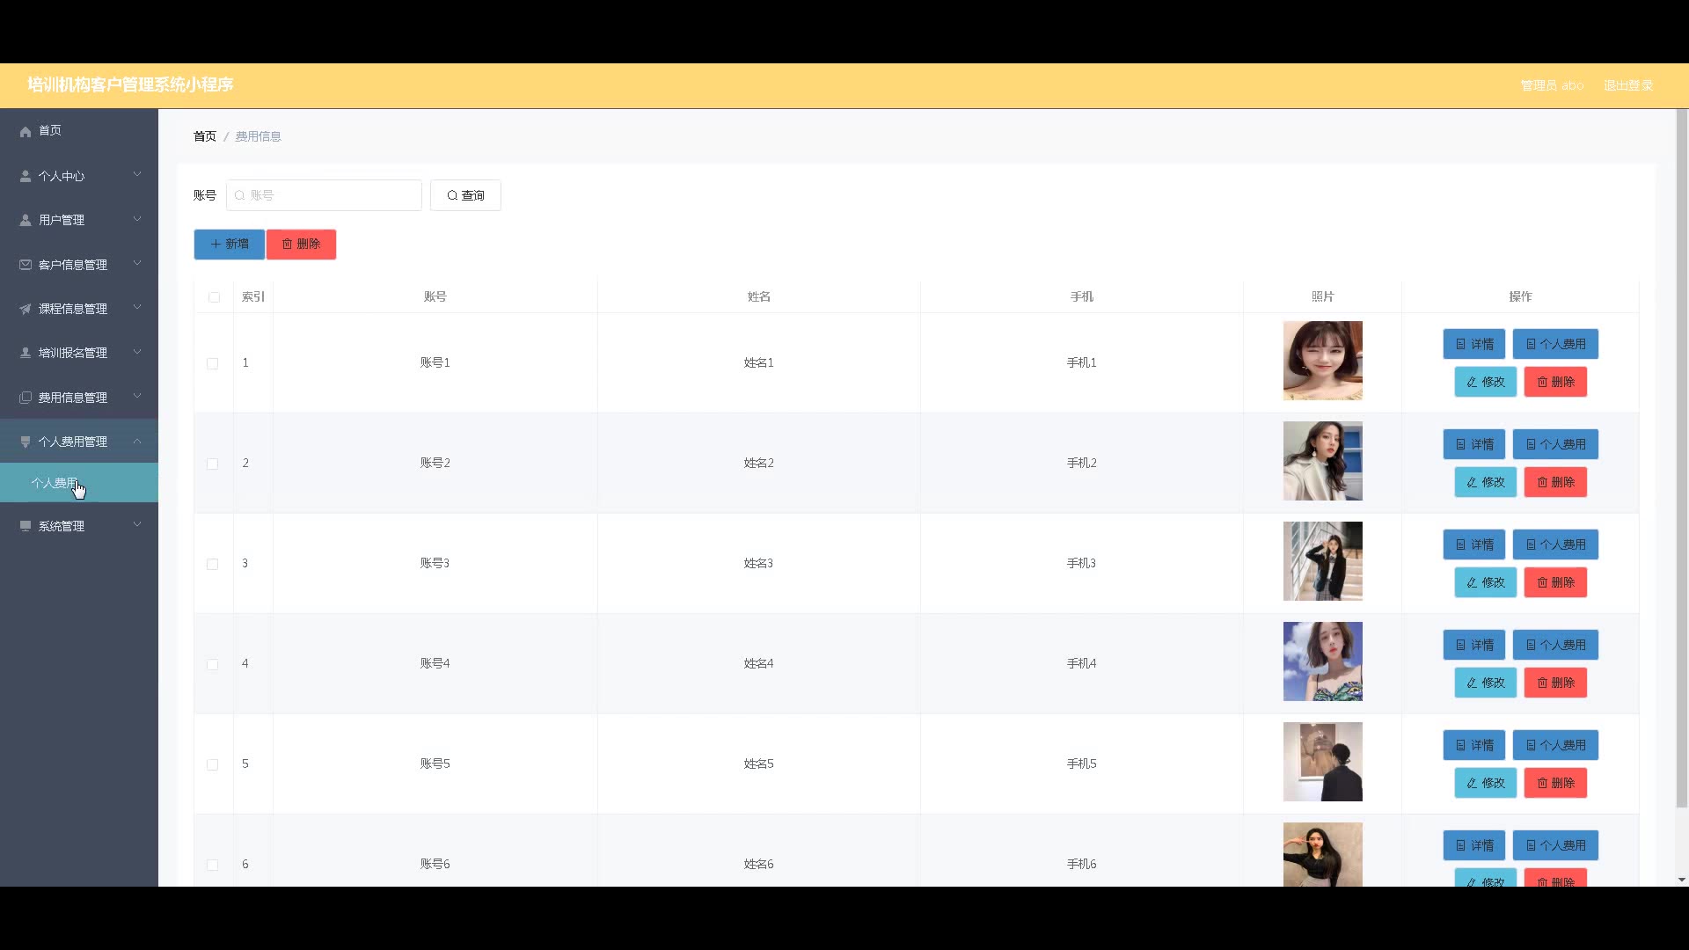Expand the 培训报名管理 menu chevron

click(x=137, y=352)
